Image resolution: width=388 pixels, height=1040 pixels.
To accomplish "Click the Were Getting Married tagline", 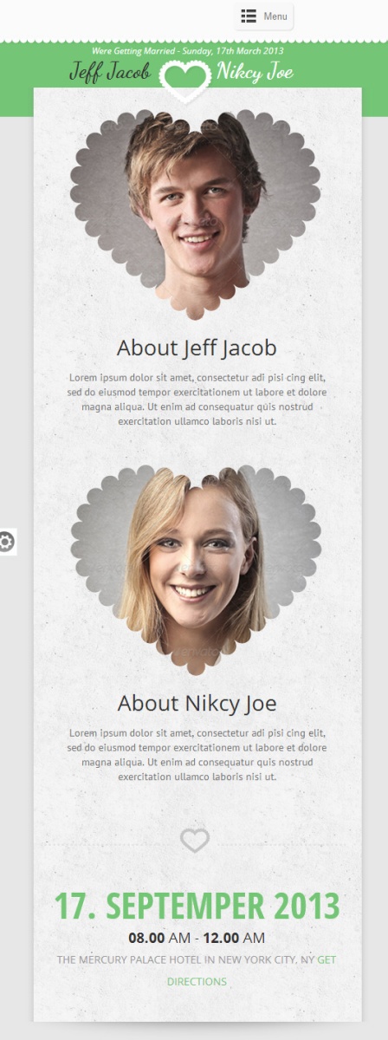I will tap(188, 51).
